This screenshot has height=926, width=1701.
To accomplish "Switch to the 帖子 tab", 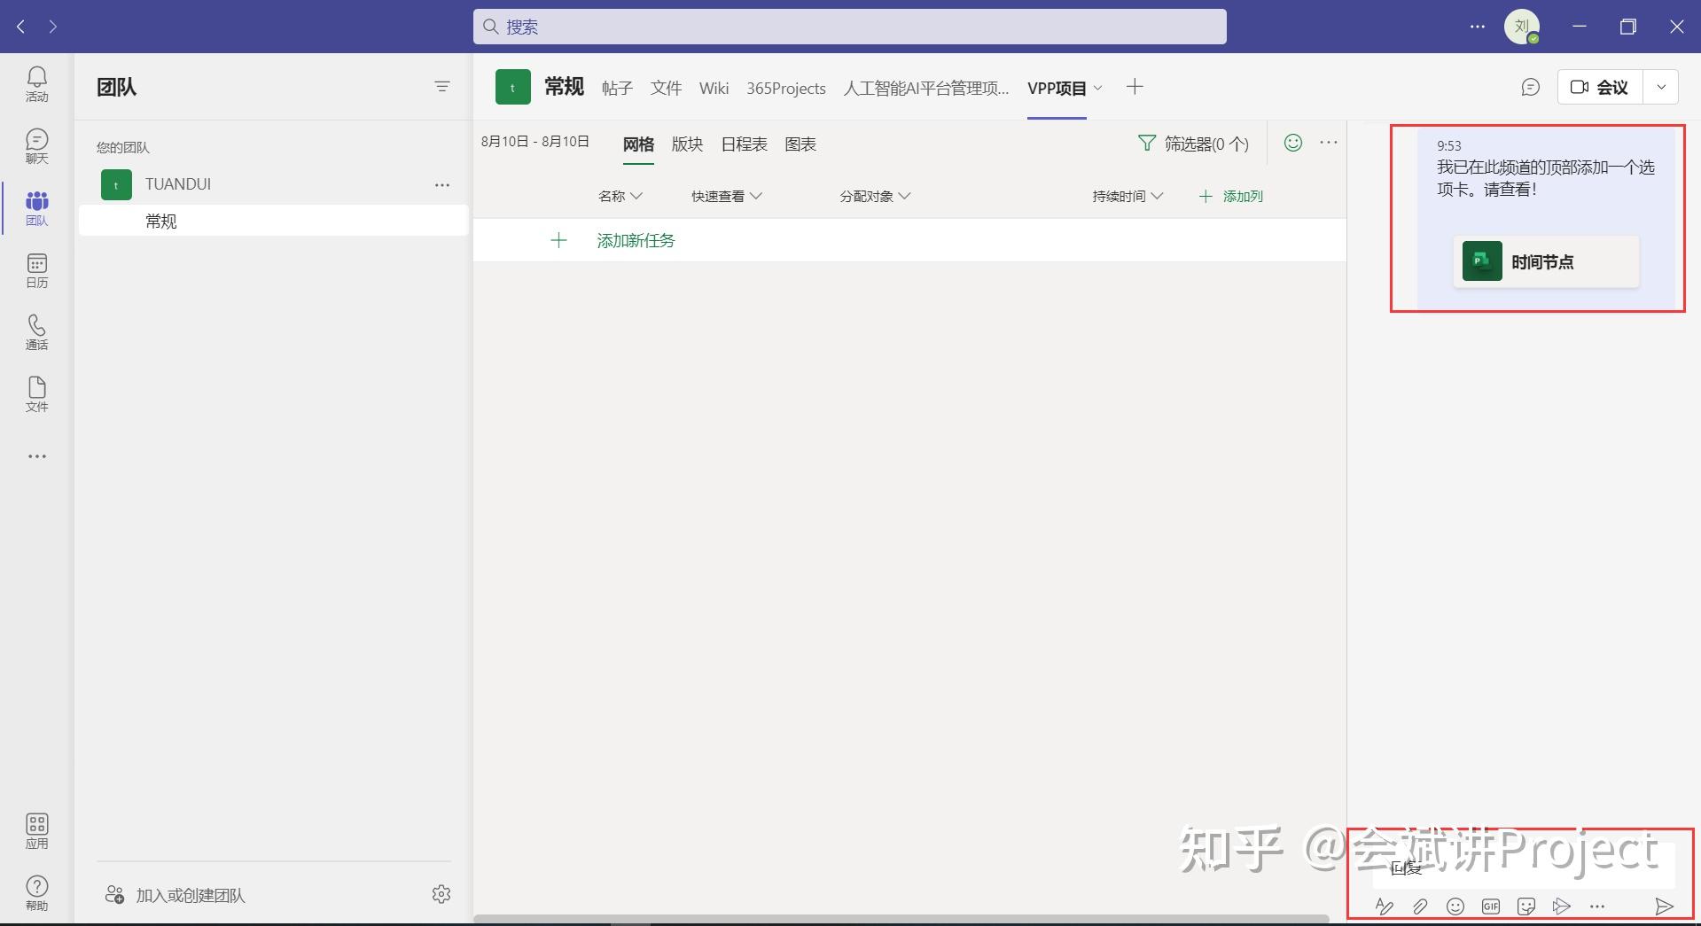I will [x=617, y=88].
